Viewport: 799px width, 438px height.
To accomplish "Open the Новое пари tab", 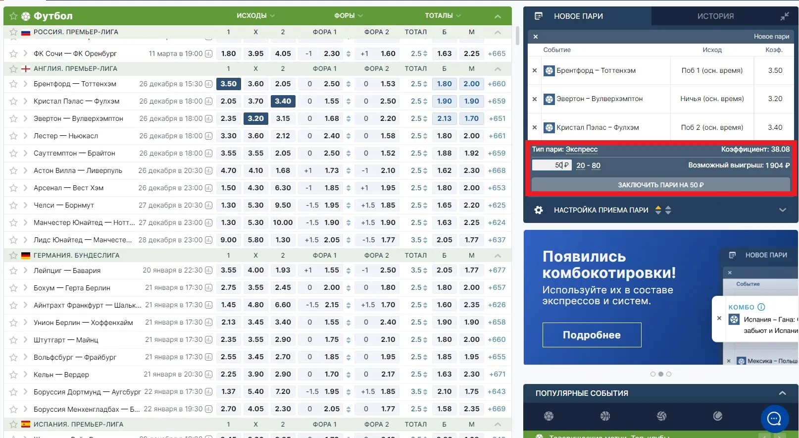I will [578, 16].
